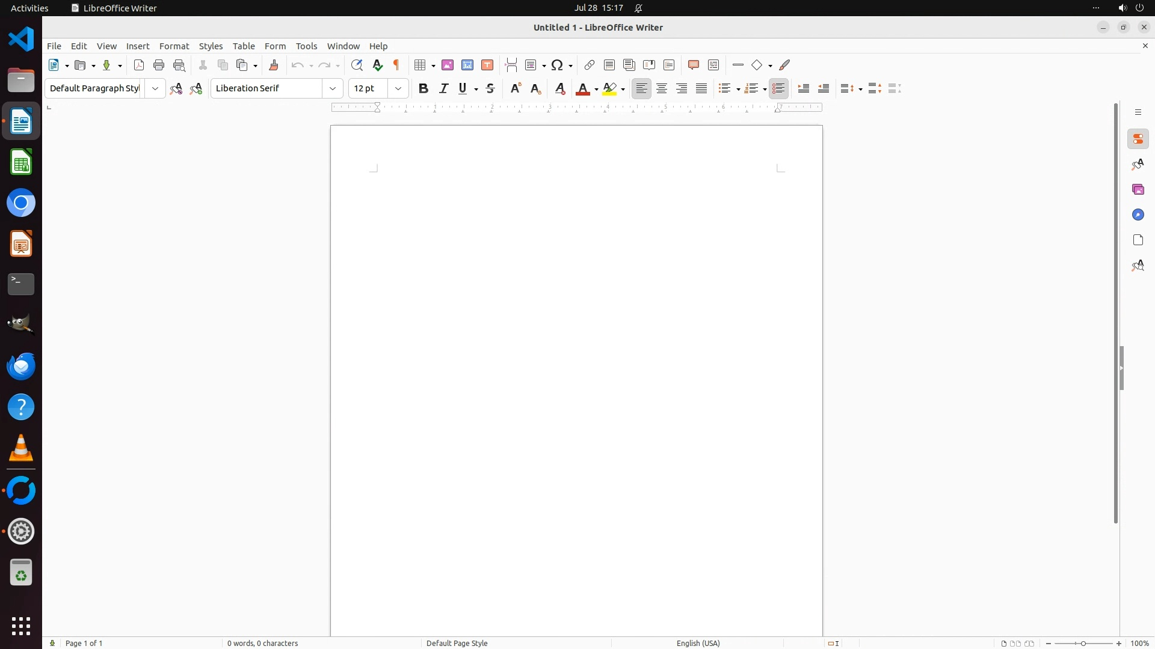Expand the font name dropdown
The width and height of the screenshot is (1155, 649).
(x=333, y=88)
